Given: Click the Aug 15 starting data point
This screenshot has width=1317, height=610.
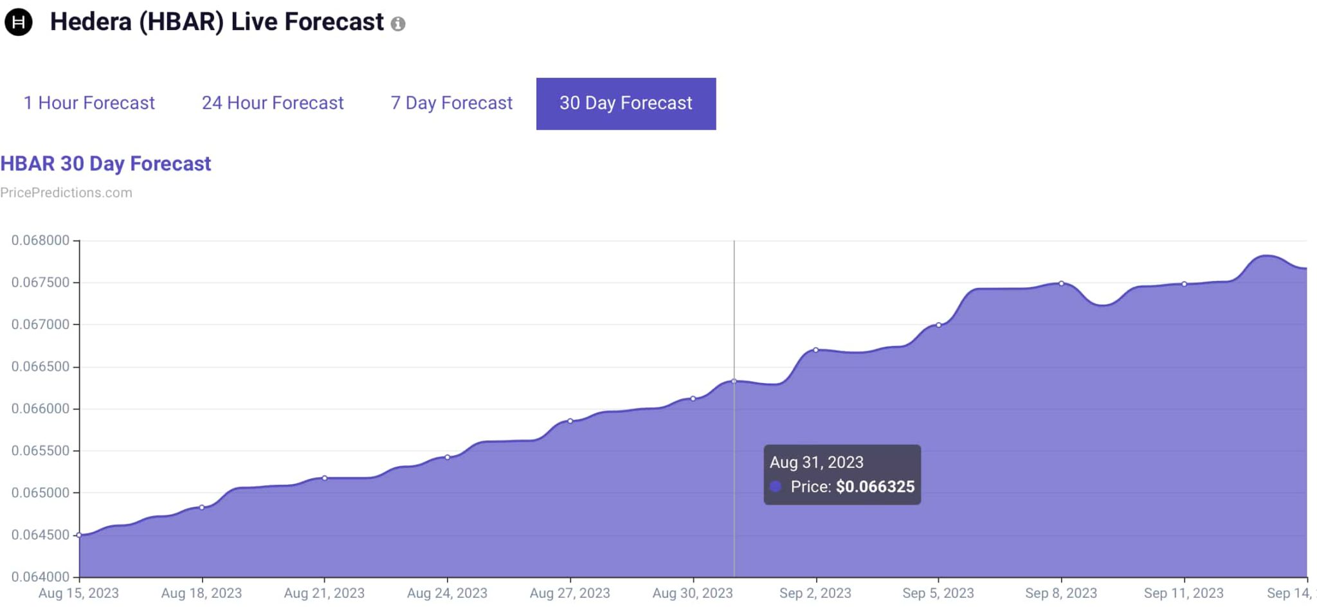Looking at the screenshot, I should 79,535.
